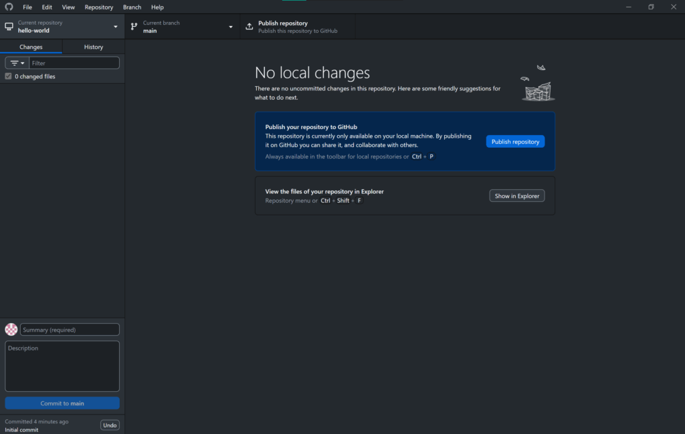Click the branch icon beside Current branch
The width and height of the screenshot is (685, 434).
pyautogui.click(x=134, y=27)
